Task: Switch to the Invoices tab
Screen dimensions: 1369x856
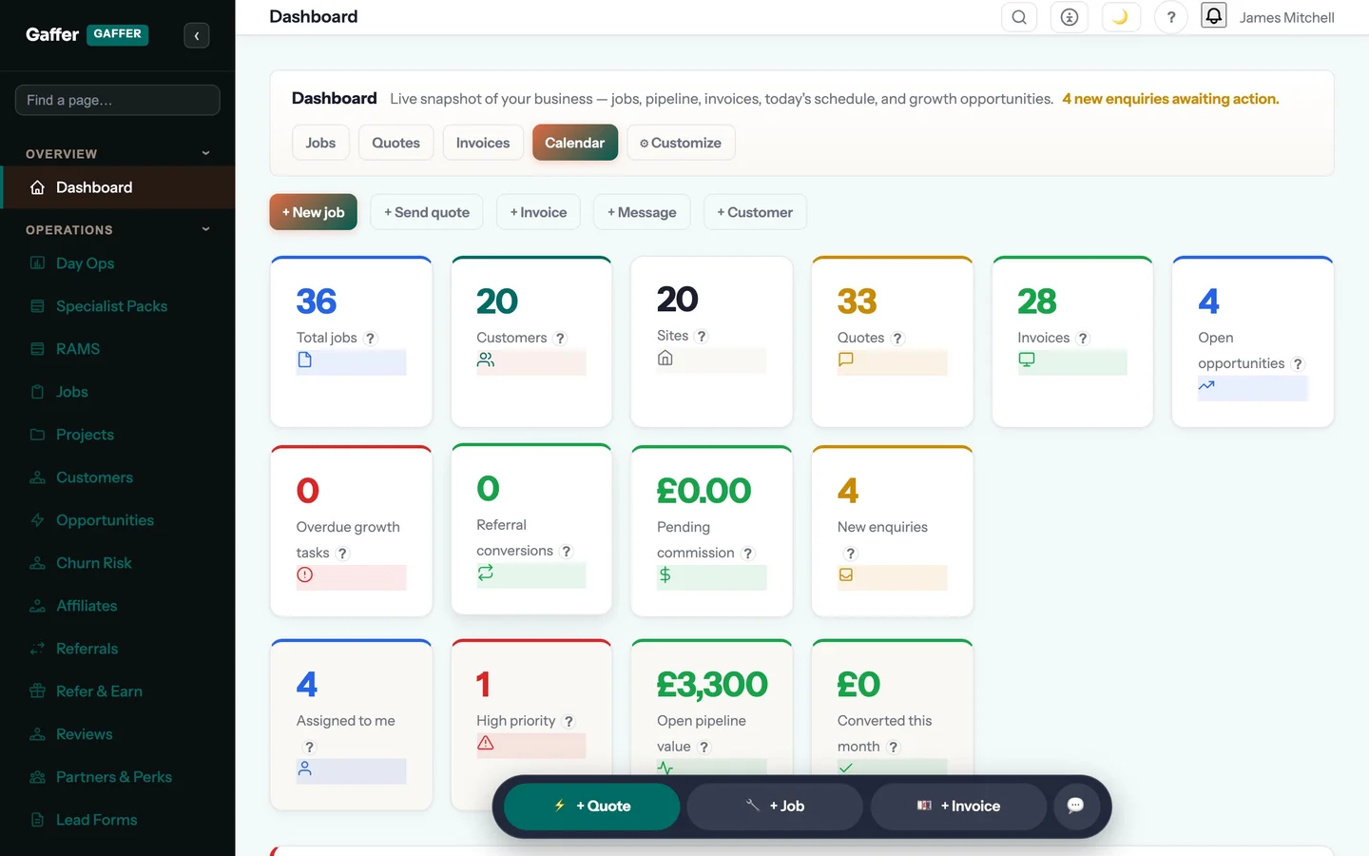Action: (x=483, y=143)
